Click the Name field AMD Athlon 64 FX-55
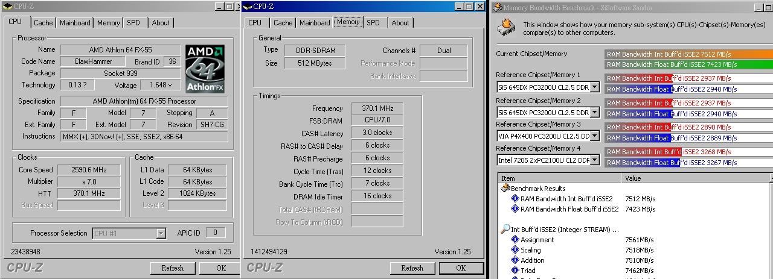Image resolution: width=773 pixels, height=279 pixels. point(120,50)
